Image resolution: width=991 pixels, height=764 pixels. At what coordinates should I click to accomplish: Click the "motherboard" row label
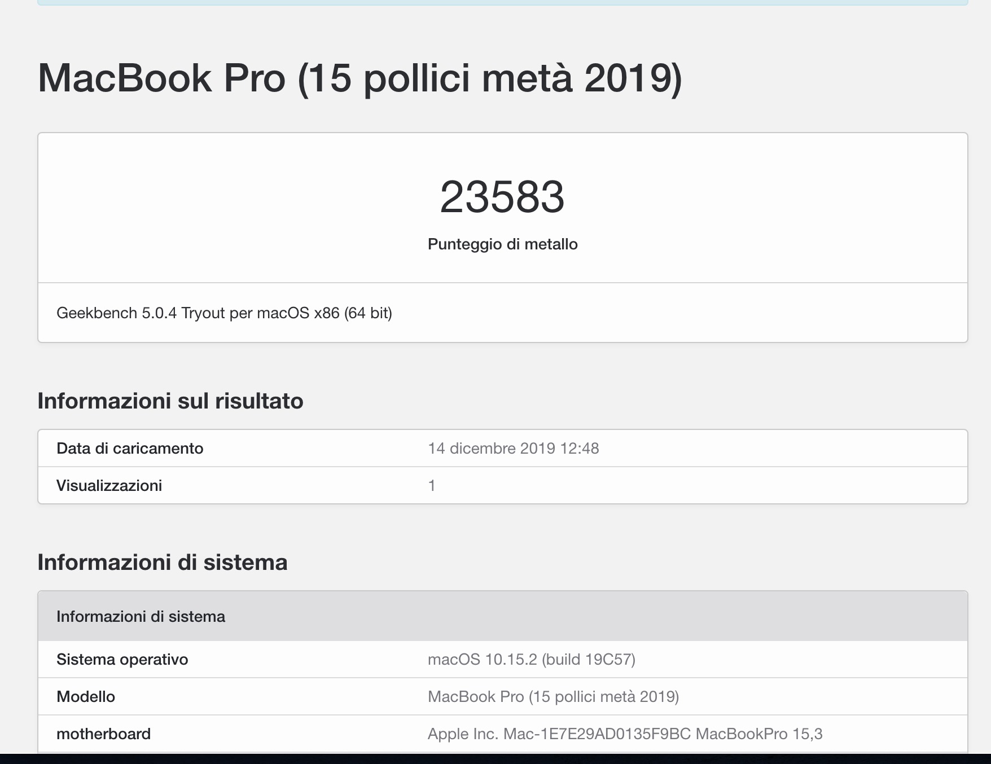tap(103, 734)
